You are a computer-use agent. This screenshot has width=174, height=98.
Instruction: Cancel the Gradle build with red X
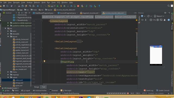point(128,93)
